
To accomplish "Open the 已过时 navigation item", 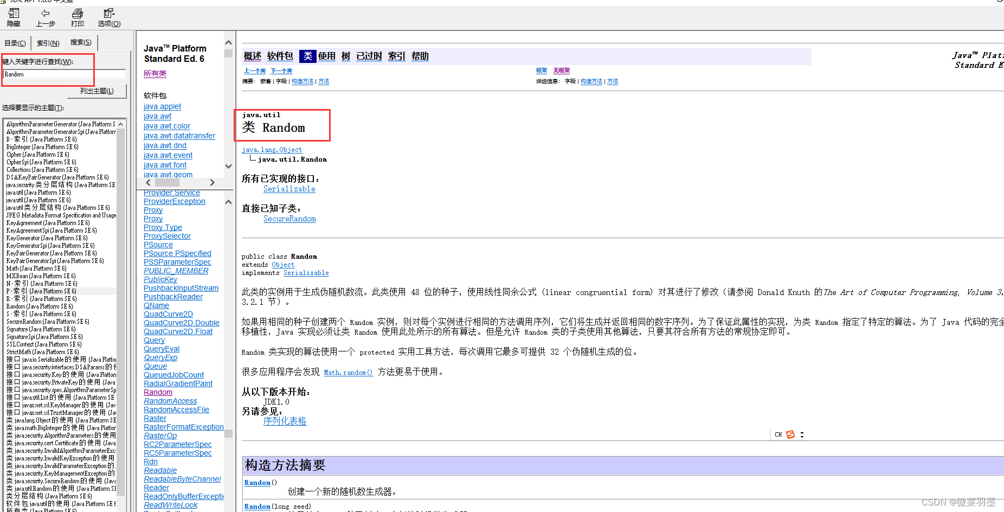I will point(369,56).
